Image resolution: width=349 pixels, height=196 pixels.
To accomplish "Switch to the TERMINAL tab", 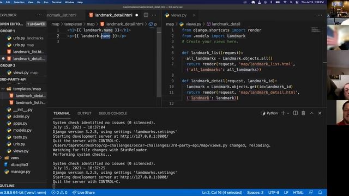I will tap(62, 113).
